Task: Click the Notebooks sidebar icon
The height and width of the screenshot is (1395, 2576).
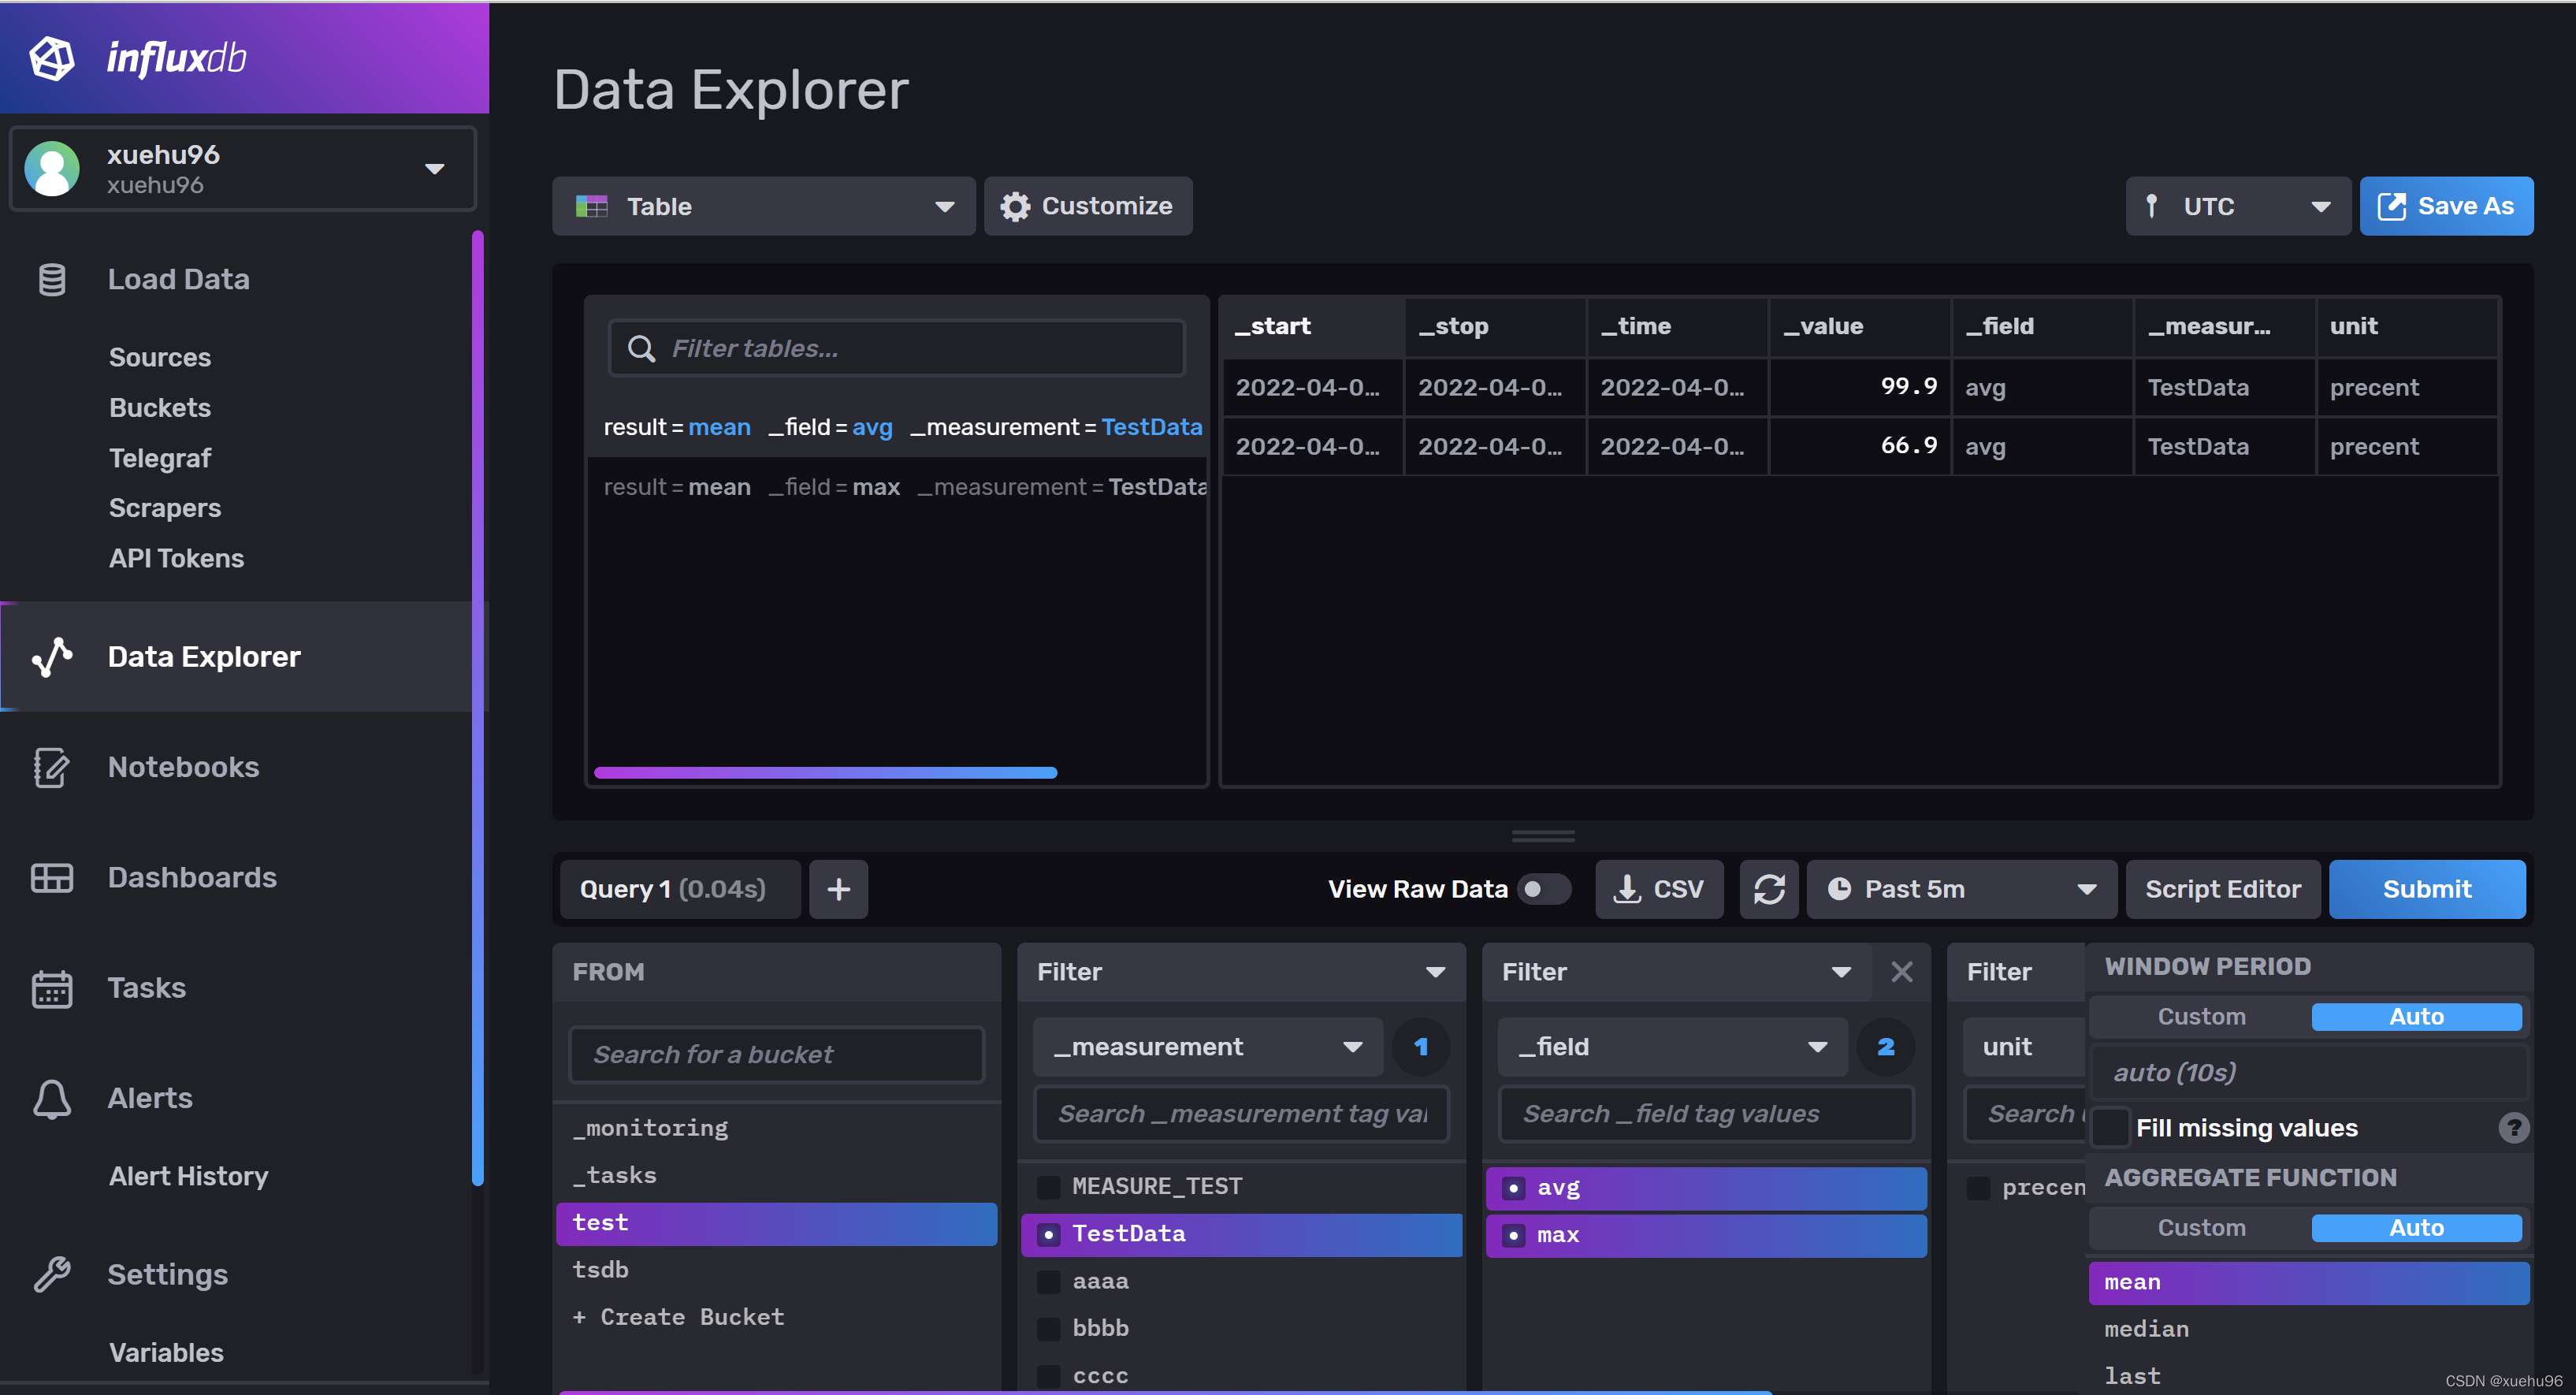Action: [x=51, y=766]
